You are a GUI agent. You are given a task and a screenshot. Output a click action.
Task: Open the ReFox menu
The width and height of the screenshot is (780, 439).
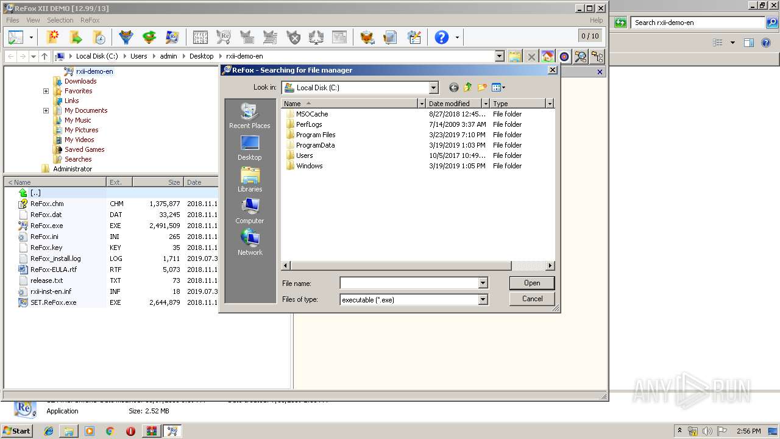[x=90, y=20]
